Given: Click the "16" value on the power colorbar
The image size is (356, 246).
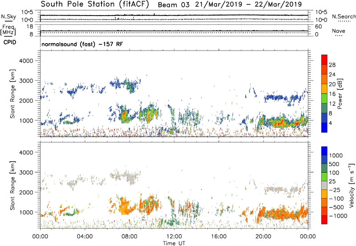Looking at the screenshot, I should tap(332, 94).
